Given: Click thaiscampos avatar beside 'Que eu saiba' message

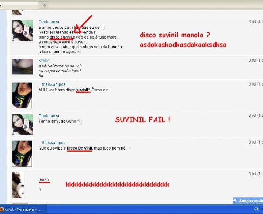Looking at the screenshot, I should (22, 154).
